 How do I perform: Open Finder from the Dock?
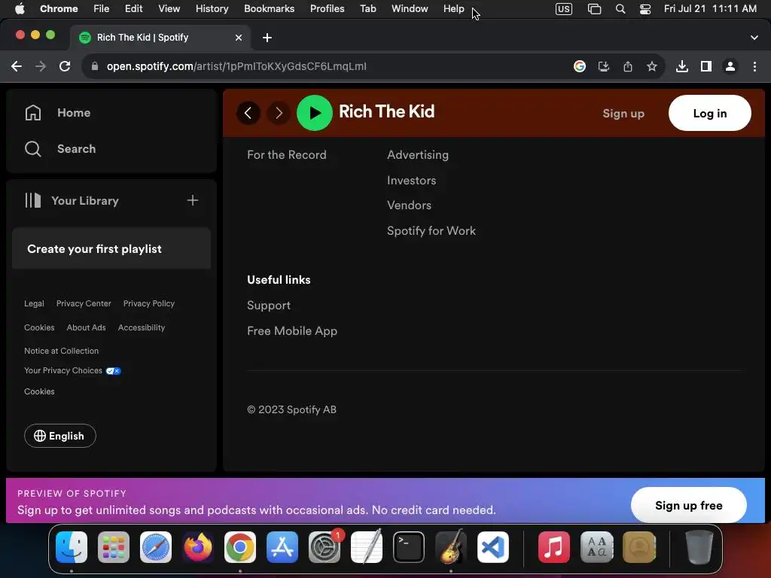point(72,547)
